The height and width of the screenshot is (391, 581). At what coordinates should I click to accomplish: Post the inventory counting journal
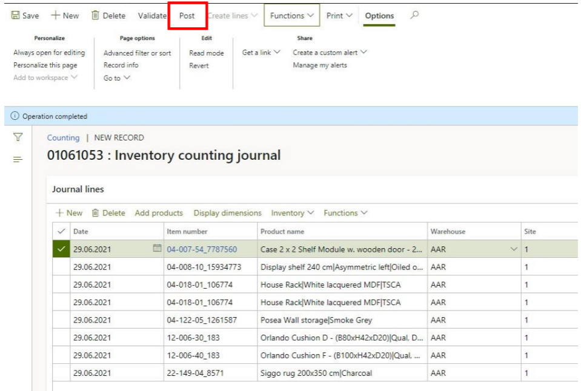click(187, 16)
